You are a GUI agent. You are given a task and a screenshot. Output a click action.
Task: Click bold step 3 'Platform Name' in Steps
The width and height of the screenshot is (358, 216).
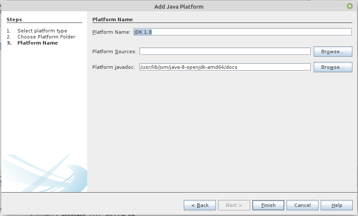(37, 43)
